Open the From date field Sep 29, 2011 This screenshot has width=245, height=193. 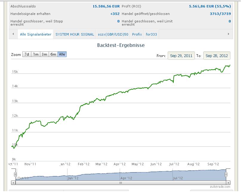click(181, 56)
